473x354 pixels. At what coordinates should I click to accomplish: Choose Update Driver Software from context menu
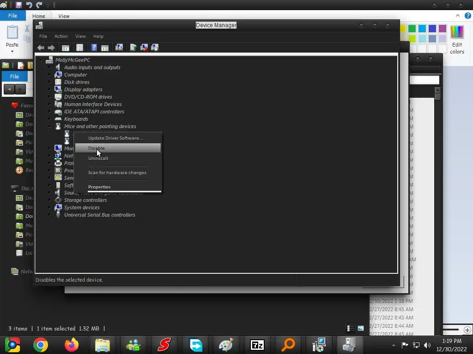coord(118,138)
